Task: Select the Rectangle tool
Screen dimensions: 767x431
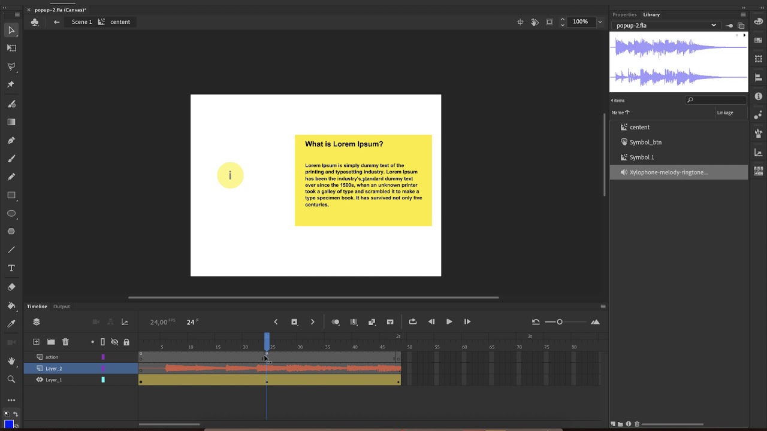Action: click(x=11, y=195)
